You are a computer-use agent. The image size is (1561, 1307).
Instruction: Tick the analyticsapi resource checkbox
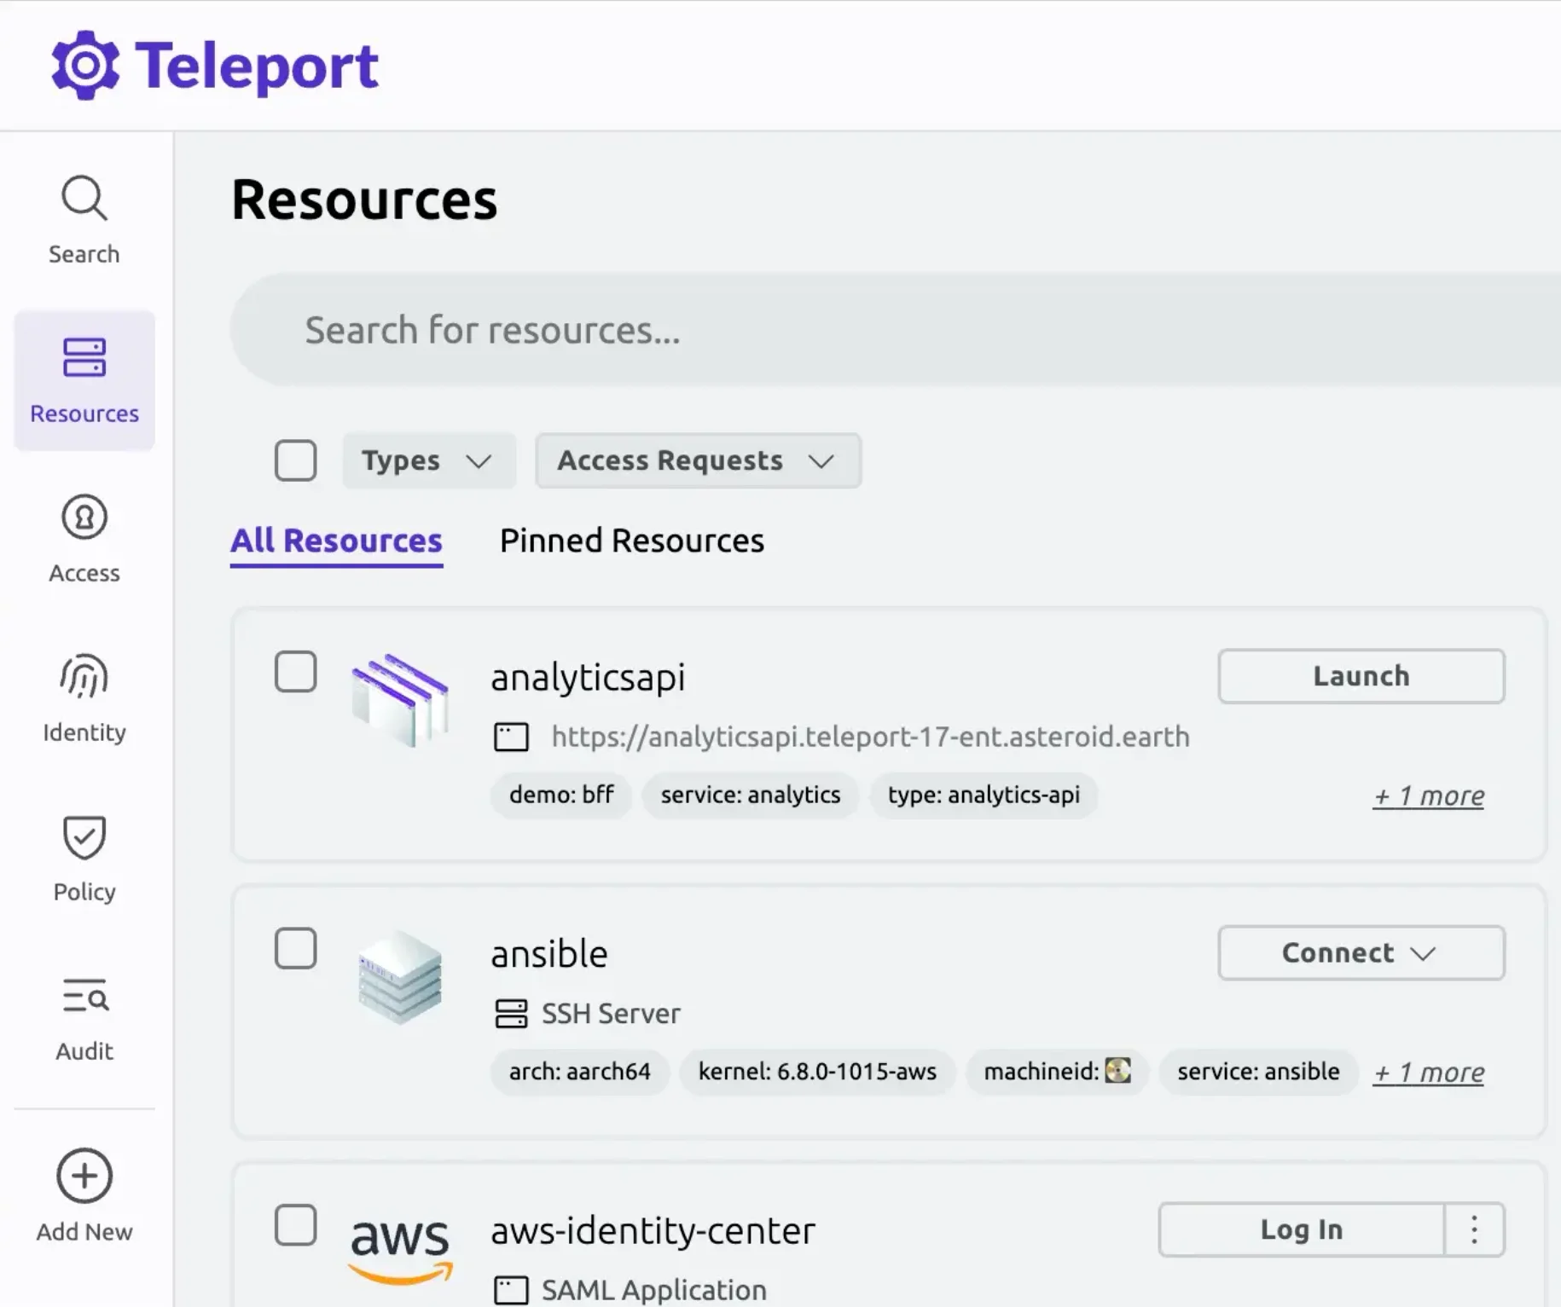click(295, 672)
